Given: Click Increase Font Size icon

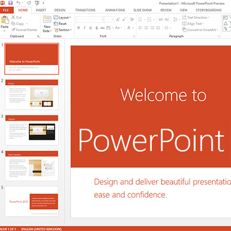Looking at the screenshot, I should (118, 20).
